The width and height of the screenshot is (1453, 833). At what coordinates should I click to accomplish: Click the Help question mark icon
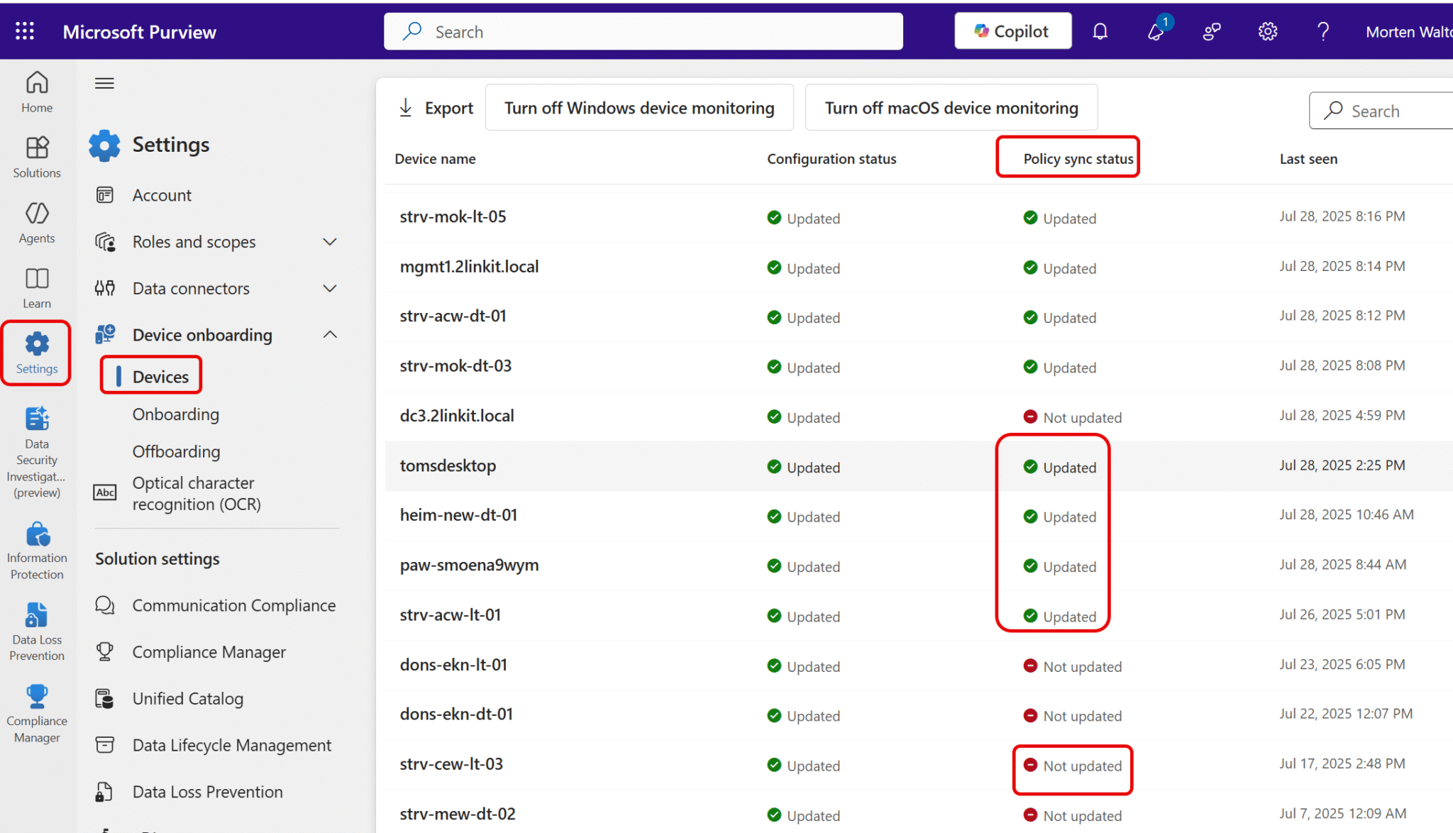point(1322,31)
